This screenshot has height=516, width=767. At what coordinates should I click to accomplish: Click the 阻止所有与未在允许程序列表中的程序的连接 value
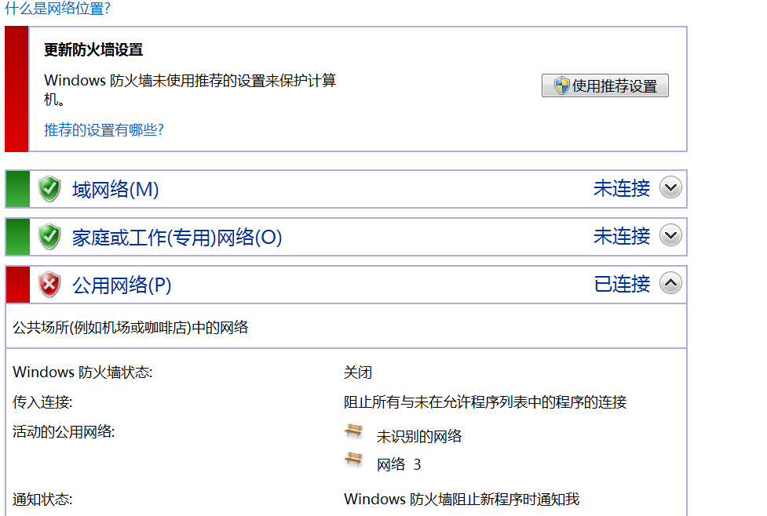tap(485, 402)
